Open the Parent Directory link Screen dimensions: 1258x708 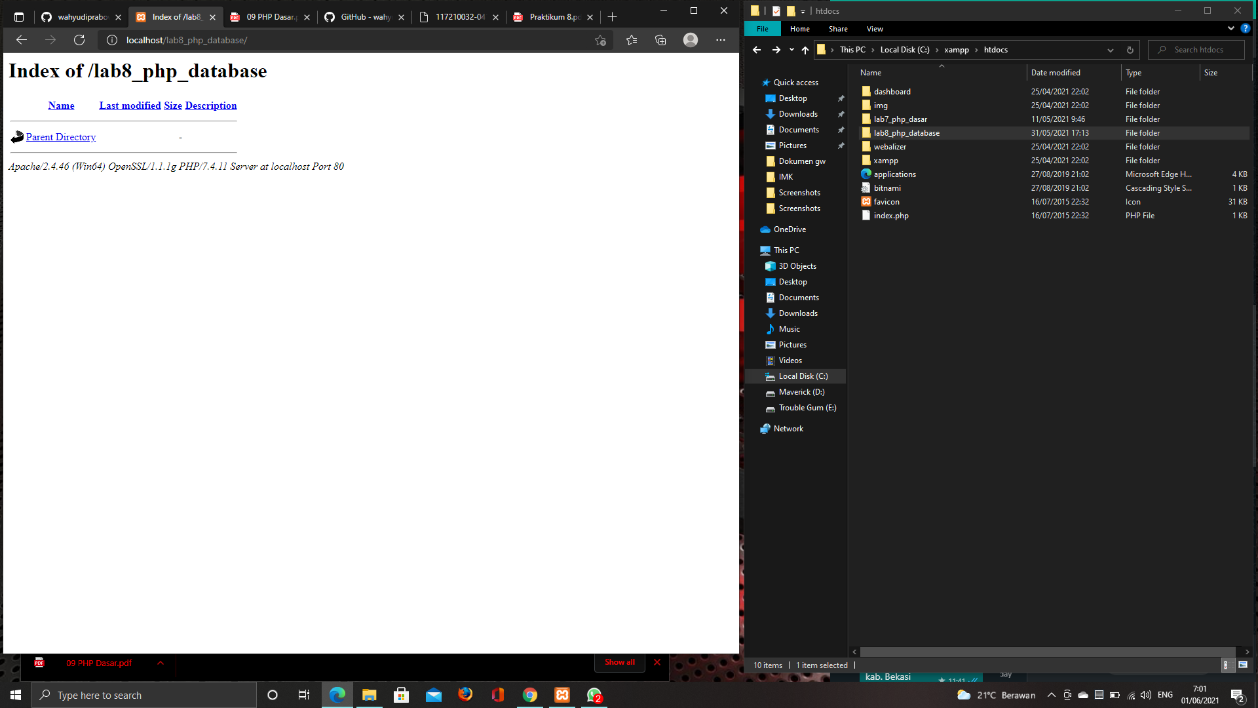click(60, 136)
